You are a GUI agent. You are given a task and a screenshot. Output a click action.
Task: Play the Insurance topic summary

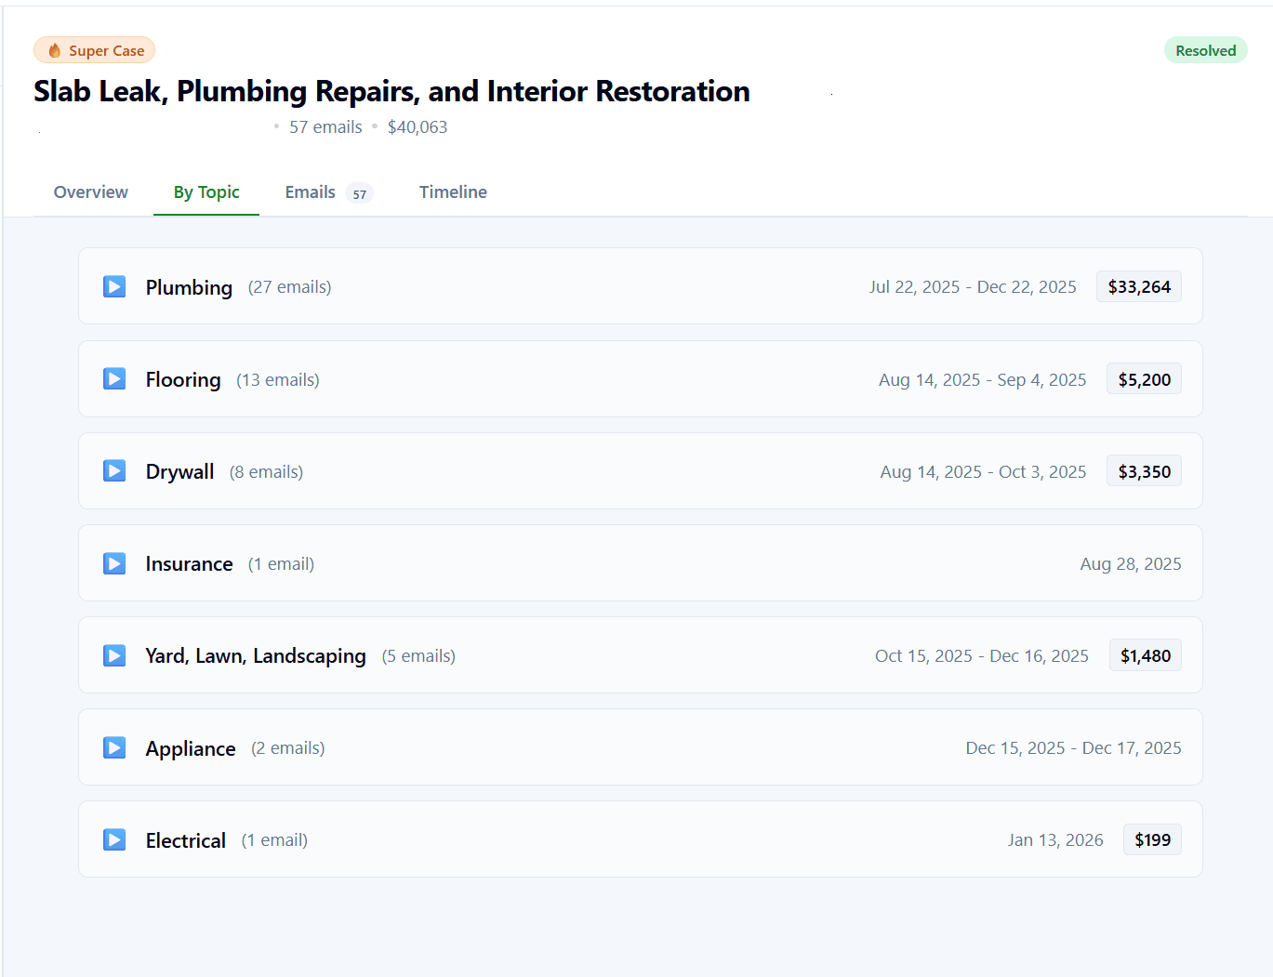113,563
